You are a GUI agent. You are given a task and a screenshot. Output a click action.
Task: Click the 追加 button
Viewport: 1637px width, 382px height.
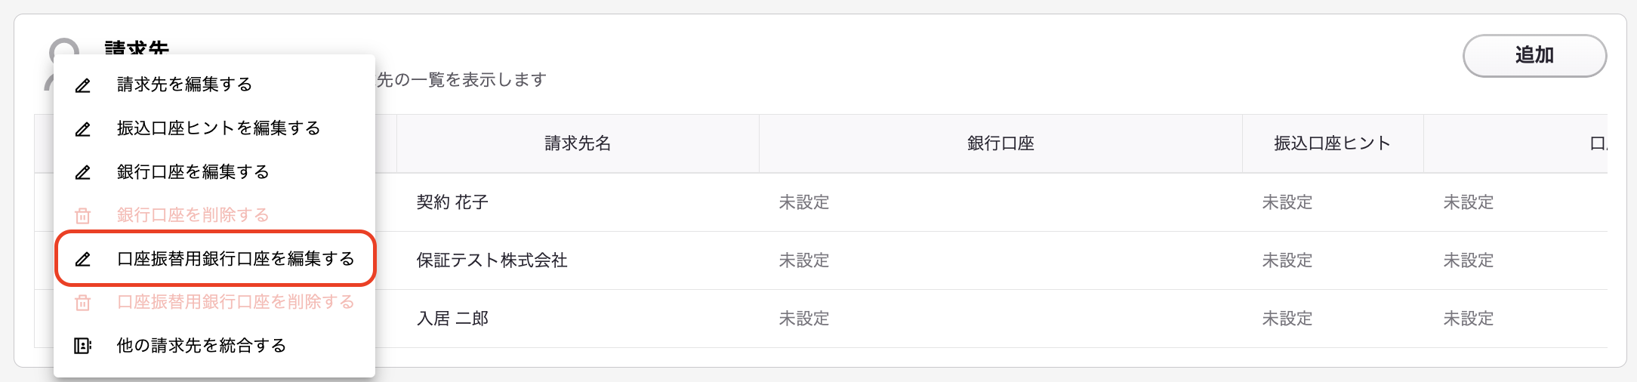[x=1534, y=55]
